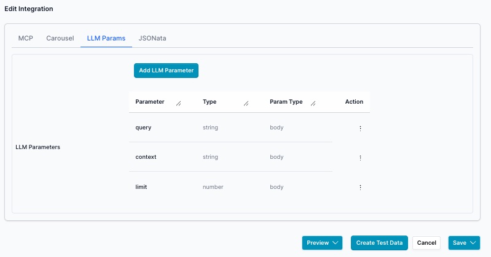Image resolution: width=491 pixels, height=257 pixels.
Task: Open action menu for query parameter
Action: click(360, 128)
